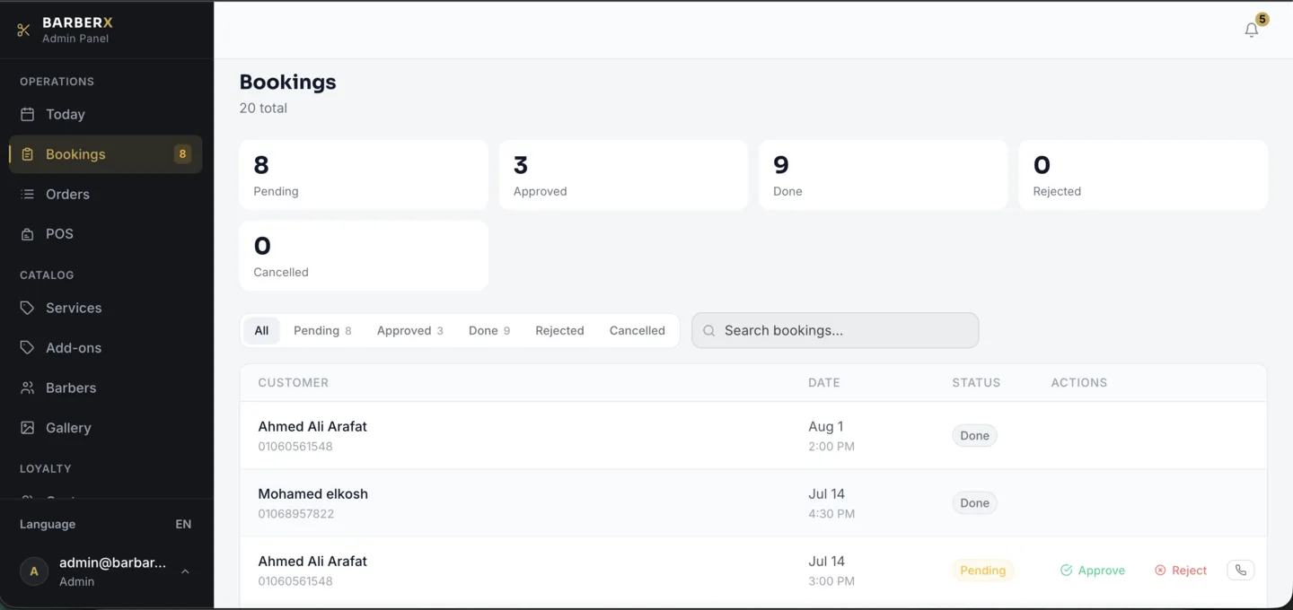Screen dimensions: 1293x610
Task: Approve Ahmed Ali Arafat's Jul 14 booking
Action: (1092, 571)
